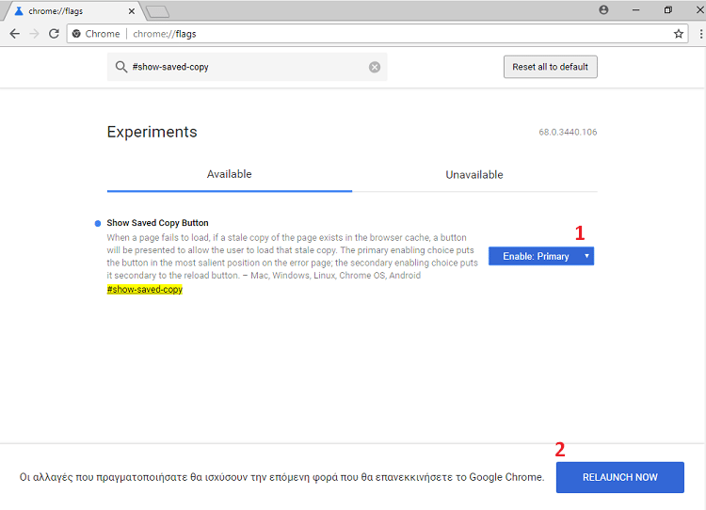This screenshot has width=706, height=510.
Task: Open the user profile icon in title bar
Action: [x=603, y=10]
